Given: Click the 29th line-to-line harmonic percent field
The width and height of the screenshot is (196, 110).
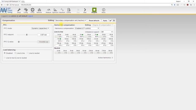Looking at the screenshot, I should pos(58,45).
